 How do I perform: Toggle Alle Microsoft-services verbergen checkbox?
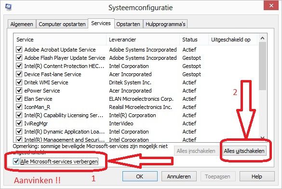[16, 162]
